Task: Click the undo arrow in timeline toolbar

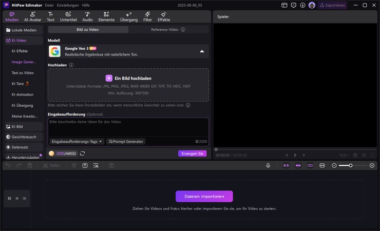Action: [x=8, y=166]
